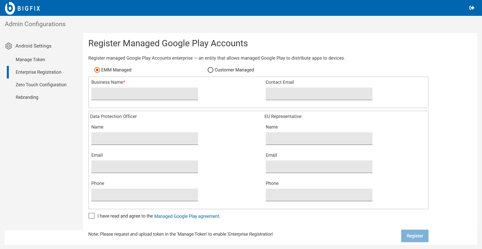Click the BigFix logo icon
This screenshot has width=482, height=249.
pyautogui.click(x=10, y=8)
